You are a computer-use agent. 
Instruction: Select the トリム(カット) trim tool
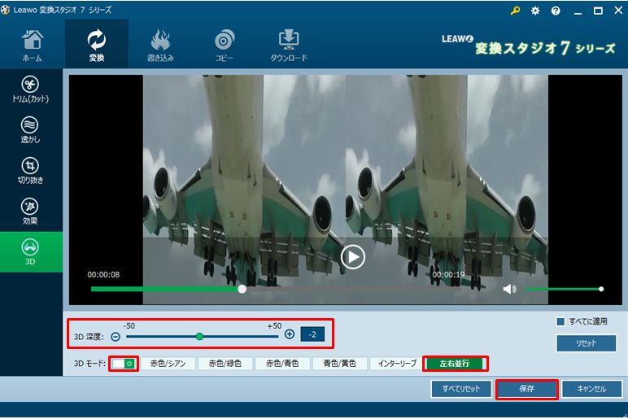30,89
